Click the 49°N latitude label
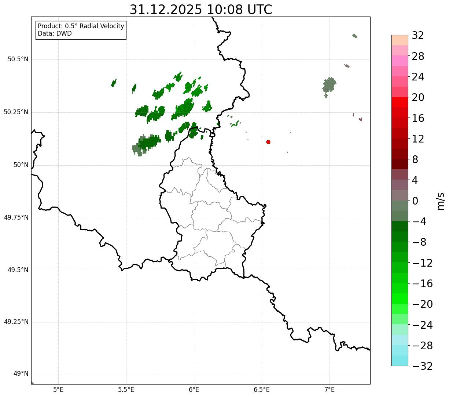The height and width of the screenshot is (397, 449). 21,374
